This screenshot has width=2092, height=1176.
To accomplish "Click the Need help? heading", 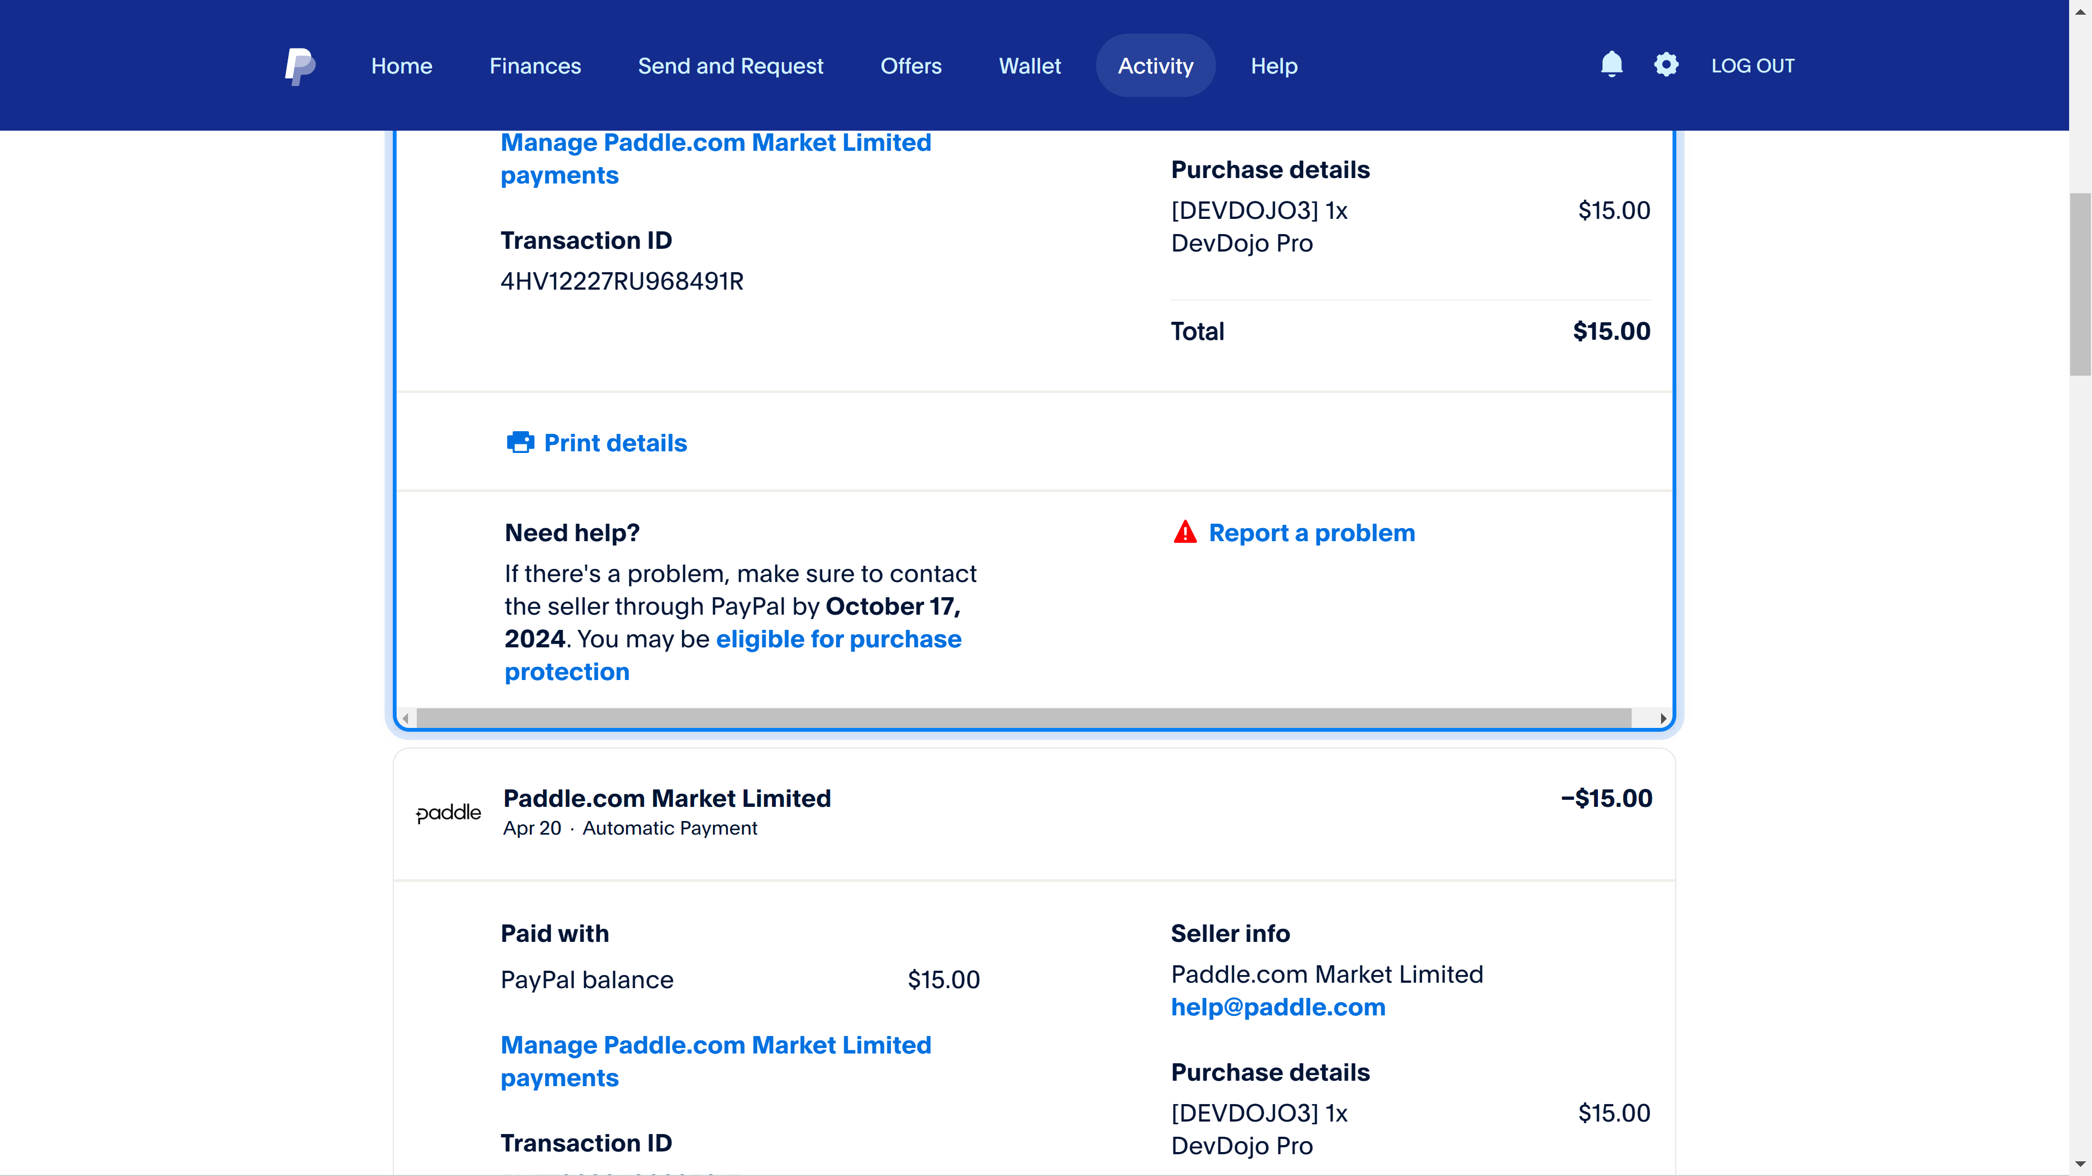I will point(571,532).
